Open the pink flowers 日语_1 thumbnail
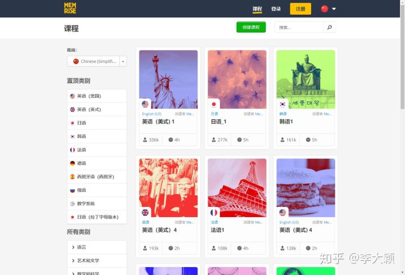 point(237,79)
